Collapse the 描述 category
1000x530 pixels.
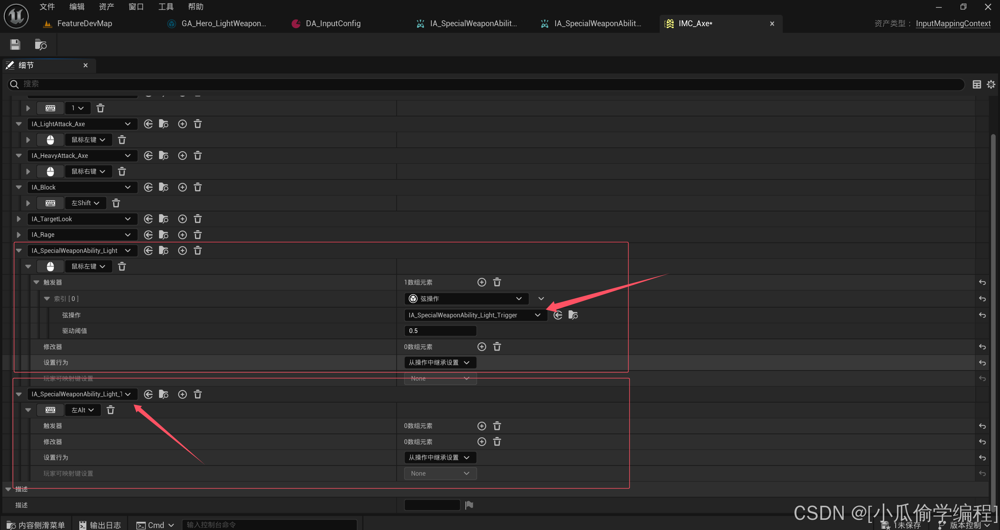8,489
